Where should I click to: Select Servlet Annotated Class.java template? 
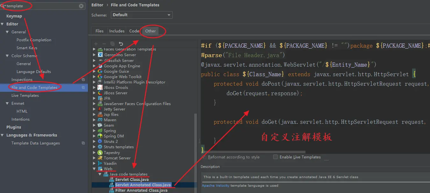(x=143, y=185)
